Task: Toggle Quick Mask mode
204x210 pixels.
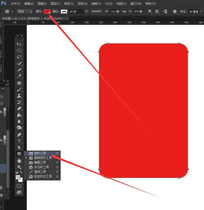Action: [x=19, y=186]
